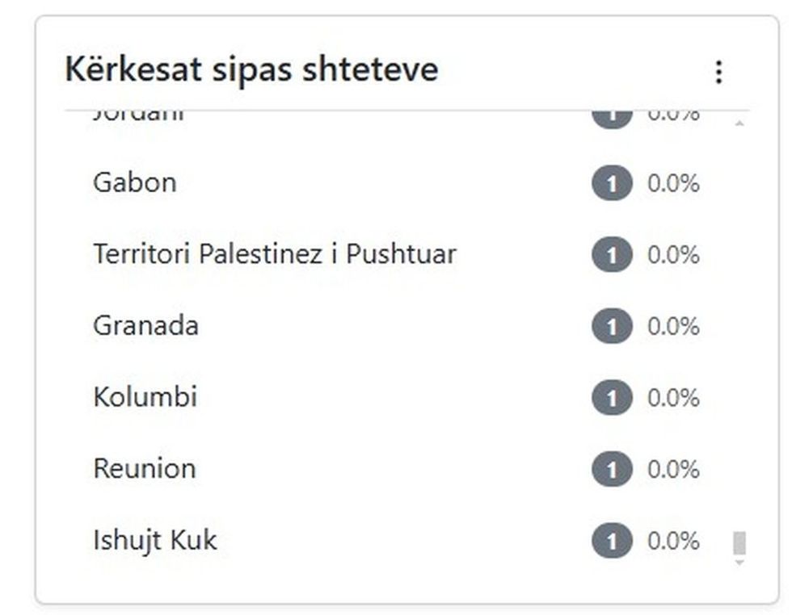Click the Ishujt Kuk row label

click(154, 540)
